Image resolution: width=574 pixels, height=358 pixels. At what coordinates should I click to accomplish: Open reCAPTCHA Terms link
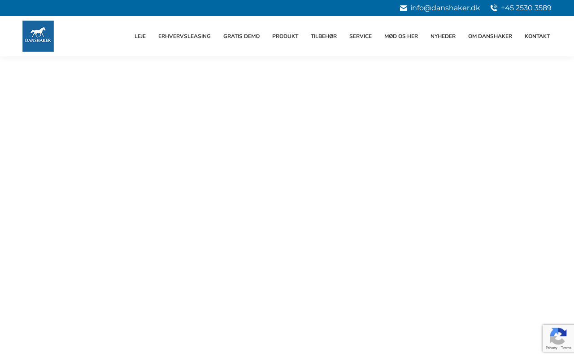566,348
